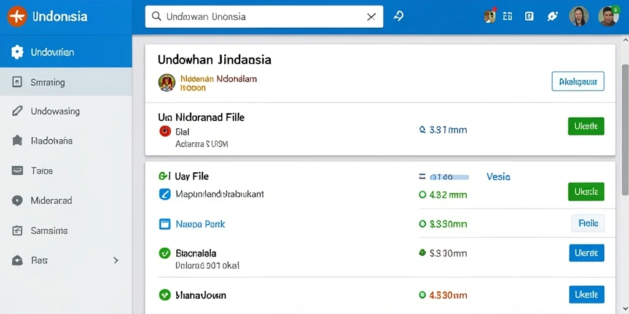Click the $.330mm status circle for Naupa Ponk
The height and width of the screenshot is (314, 629).
(x=422, y=224)
